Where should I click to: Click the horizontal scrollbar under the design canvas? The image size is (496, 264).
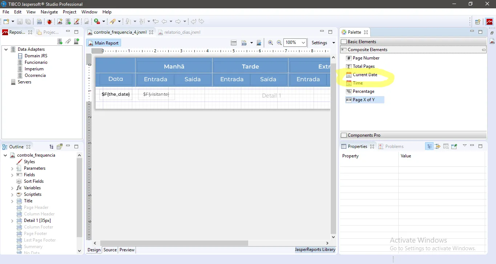174,243
